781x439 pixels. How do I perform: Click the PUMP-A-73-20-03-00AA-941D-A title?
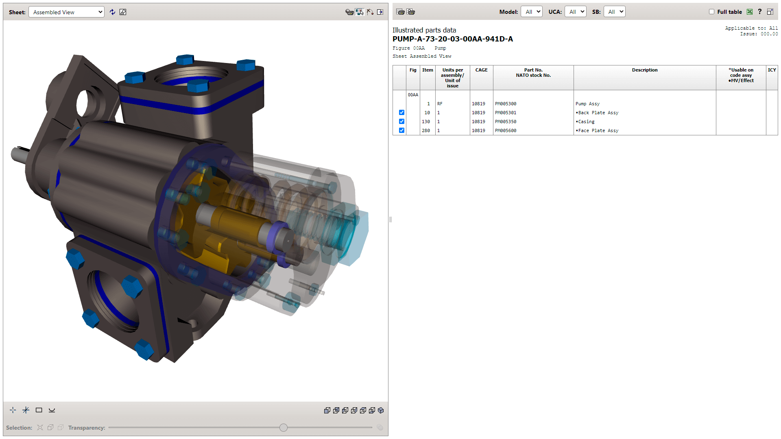(x=453, y=39)
